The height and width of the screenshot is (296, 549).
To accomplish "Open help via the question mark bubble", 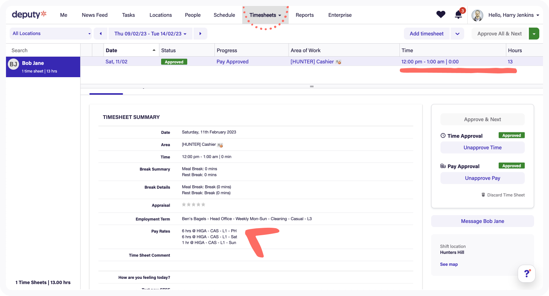I will (526, 273).
